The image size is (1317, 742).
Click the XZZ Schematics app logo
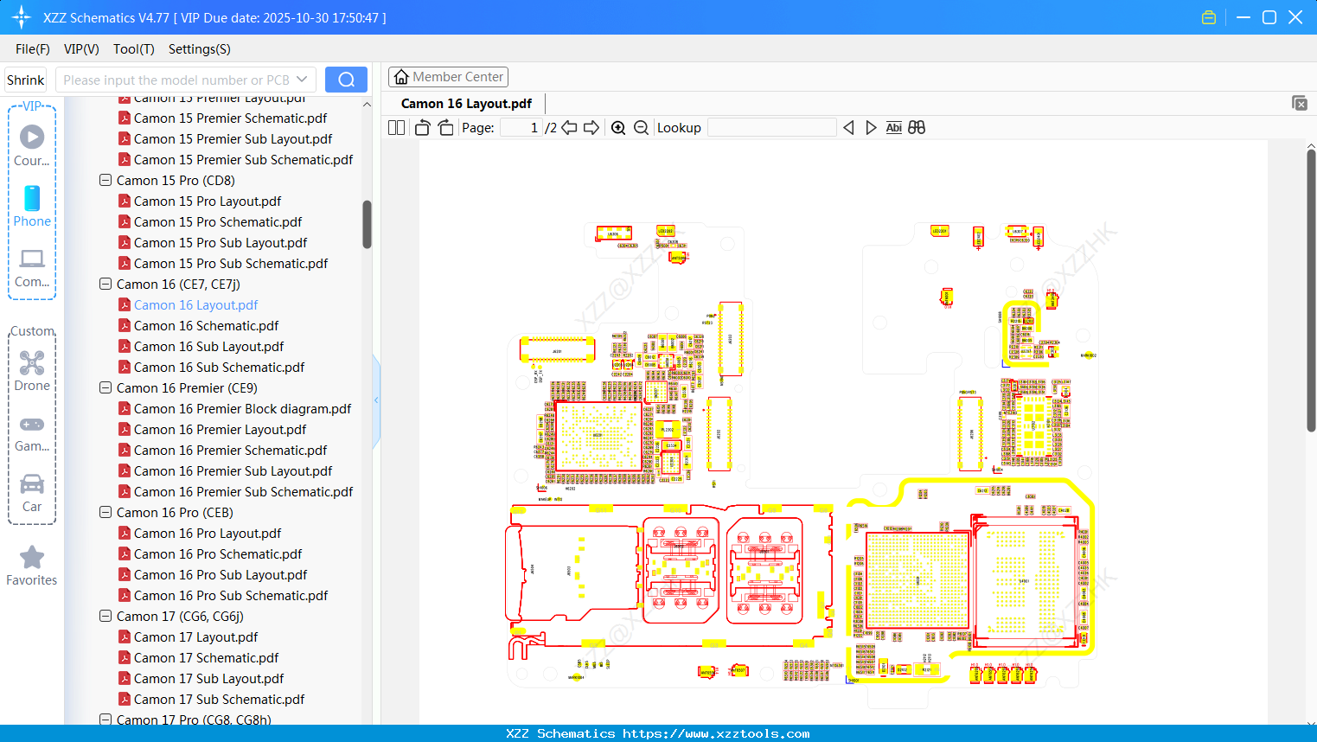point(22,17)
